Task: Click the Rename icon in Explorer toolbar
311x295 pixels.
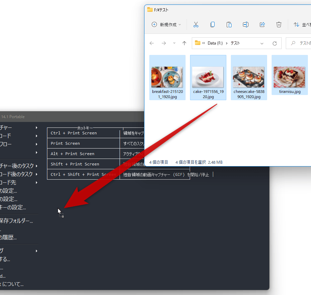Action: (x=246, y=25)
